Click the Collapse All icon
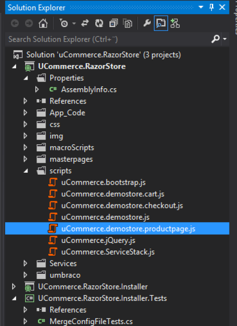 (113, 23)
